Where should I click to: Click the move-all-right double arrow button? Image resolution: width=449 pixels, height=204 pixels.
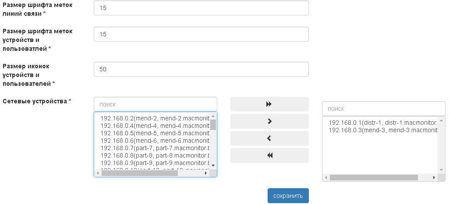pos(269,104)
